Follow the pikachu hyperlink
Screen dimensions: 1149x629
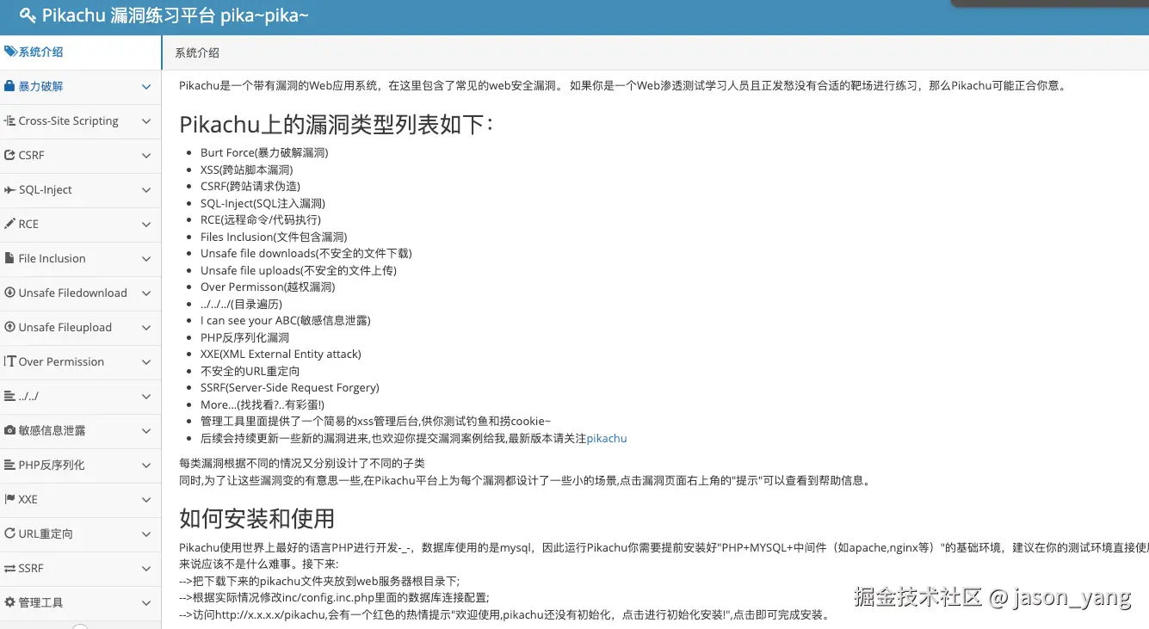(607, 438)
